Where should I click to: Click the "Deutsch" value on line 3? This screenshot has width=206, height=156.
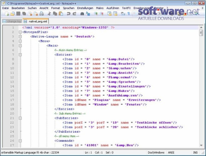click(83, 37)
